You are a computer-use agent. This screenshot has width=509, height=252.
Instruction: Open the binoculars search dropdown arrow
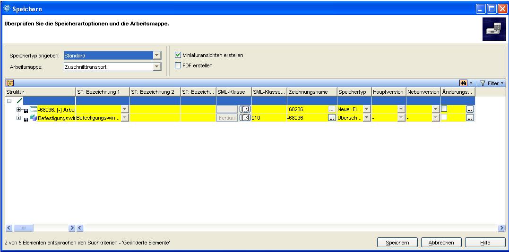(471, 83)
